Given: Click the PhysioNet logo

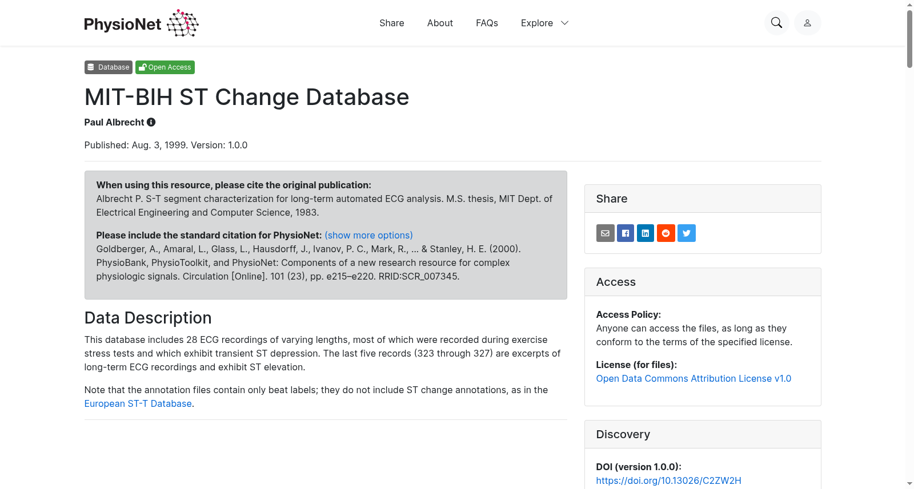Looking at the screenshot, I should point(141,23).
